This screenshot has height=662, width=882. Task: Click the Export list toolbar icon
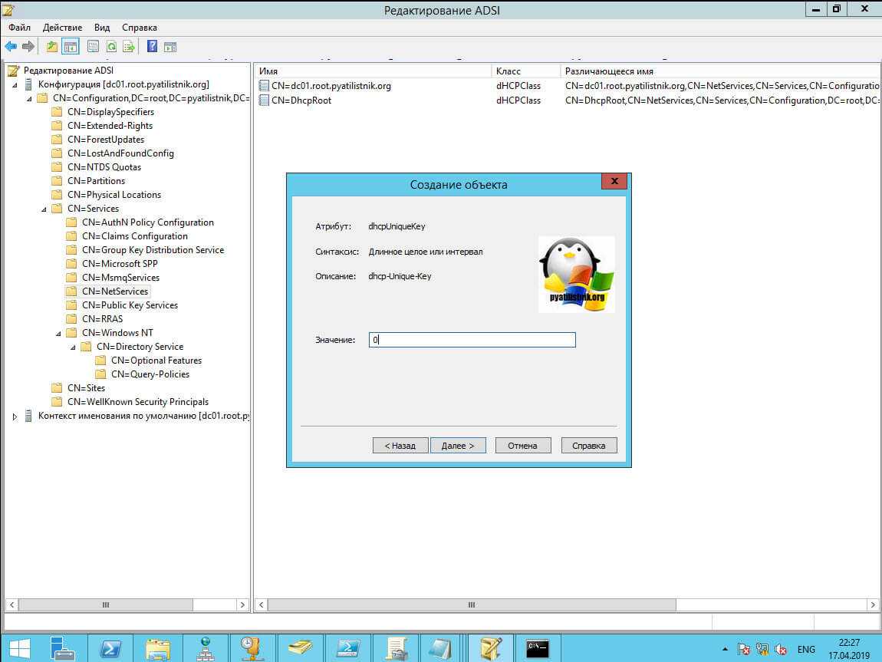click(129, 47)
